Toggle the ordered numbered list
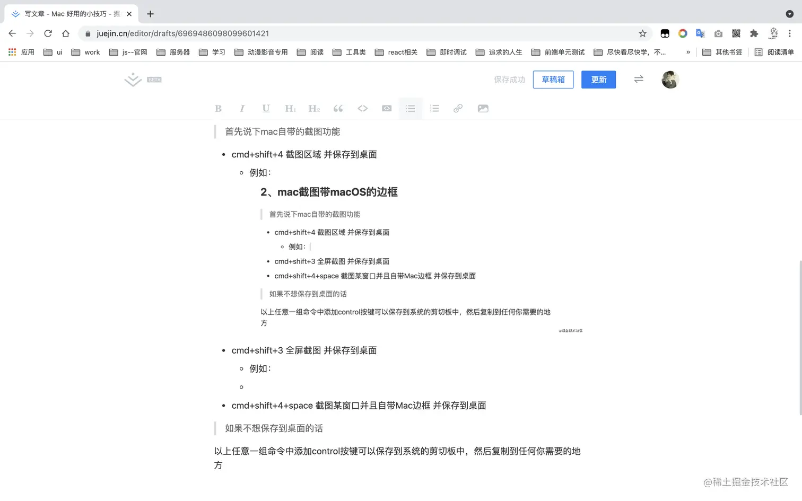This screenshot has height=501, width=802. coord(434,109)
